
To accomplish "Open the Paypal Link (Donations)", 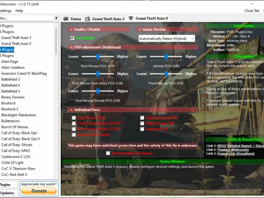I will pos(236,153).
